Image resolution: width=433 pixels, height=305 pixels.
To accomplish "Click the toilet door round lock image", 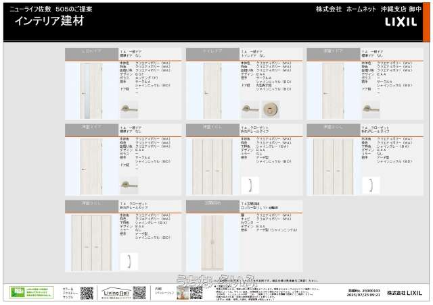I will click(x=270, y=109).
